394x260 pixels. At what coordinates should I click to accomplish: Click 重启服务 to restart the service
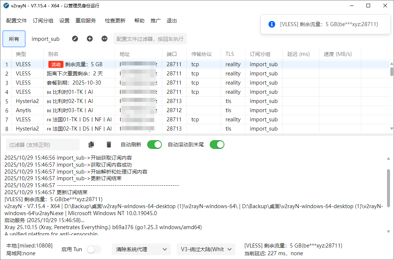[x=86, y=21]
